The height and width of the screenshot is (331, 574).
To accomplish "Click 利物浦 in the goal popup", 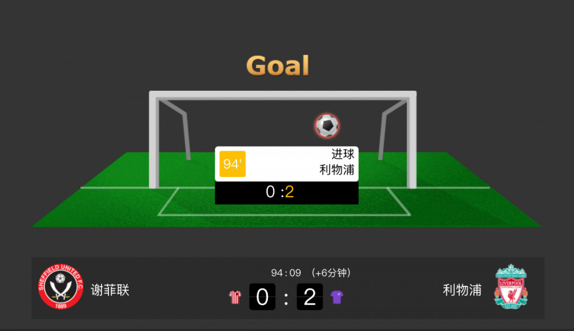I will 337,170.
